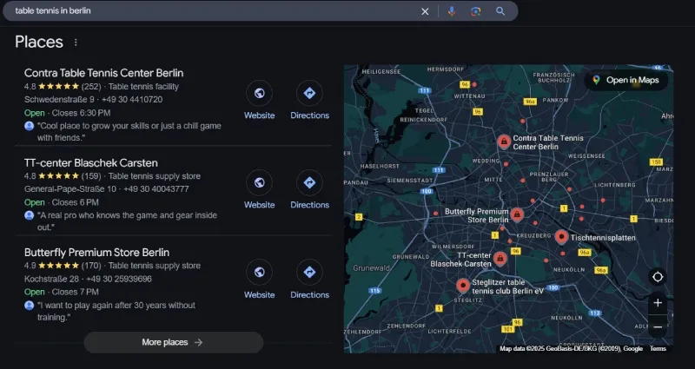Center map on my location
Viewport: 695px width, 369px height.
point(658,277)
